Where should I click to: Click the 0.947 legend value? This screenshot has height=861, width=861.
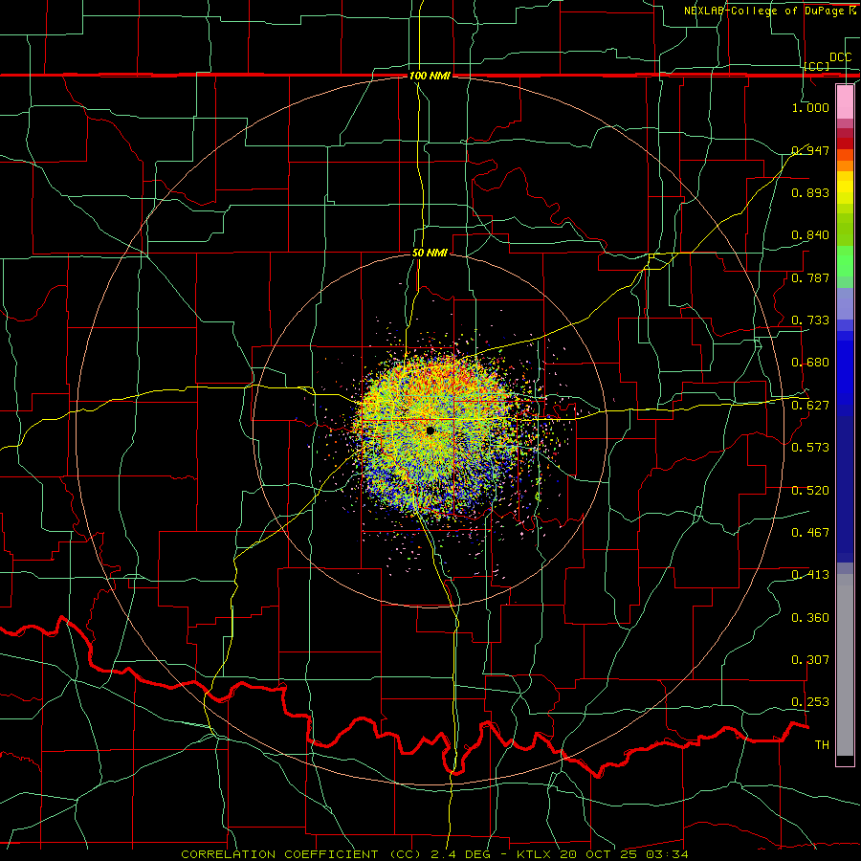click(810, 150)
